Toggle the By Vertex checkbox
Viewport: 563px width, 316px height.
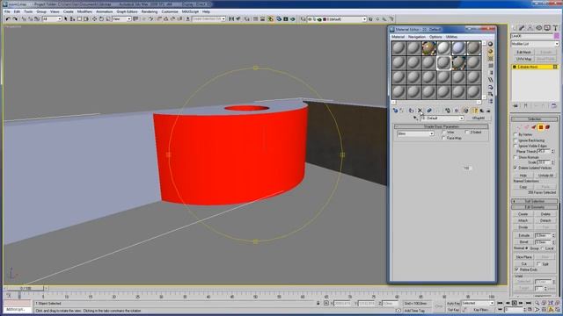click(515, 134)
